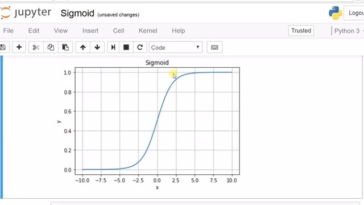Move the selected cell up

pos(83,47)
